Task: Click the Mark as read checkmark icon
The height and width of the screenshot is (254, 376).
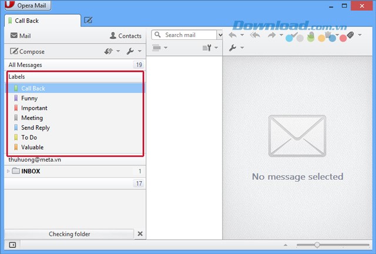Action: click(294, 35)
